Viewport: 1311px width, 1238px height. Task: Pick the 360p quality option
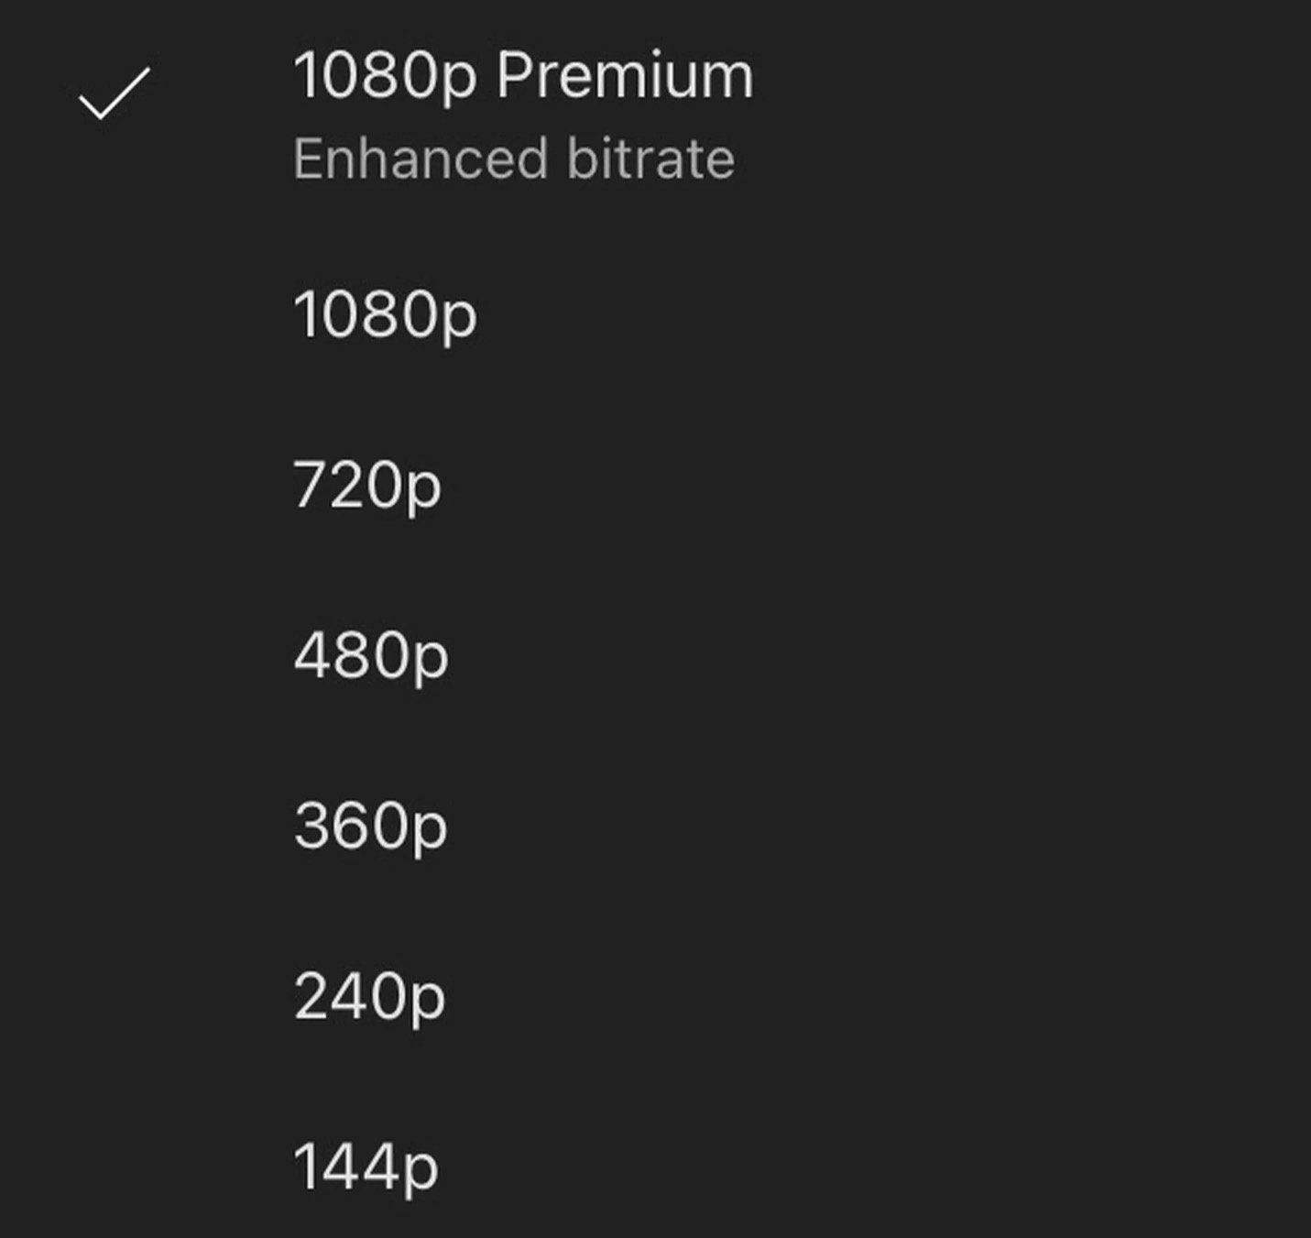[x=370, y=827]
